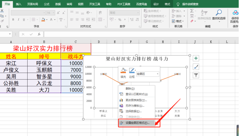Image resolution: width=239 pixels, height=136 pixels.
Task: Choose 选择数据(E) from context menu
Action: click(137, 111)
